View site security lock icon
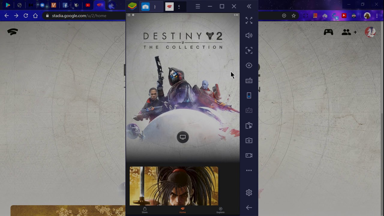The width and height of the screenshot is (384, 216). (x=47, y=16)
